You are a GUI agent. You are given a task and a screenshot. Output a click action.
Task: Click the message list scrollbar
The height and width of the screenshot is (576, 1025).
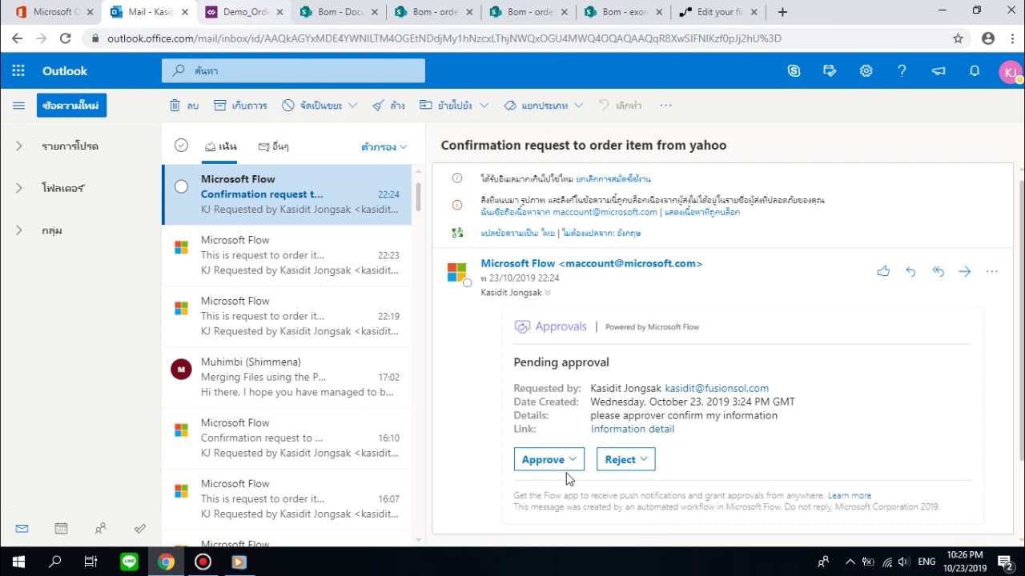pyautogui.click(x=417, y=196)
